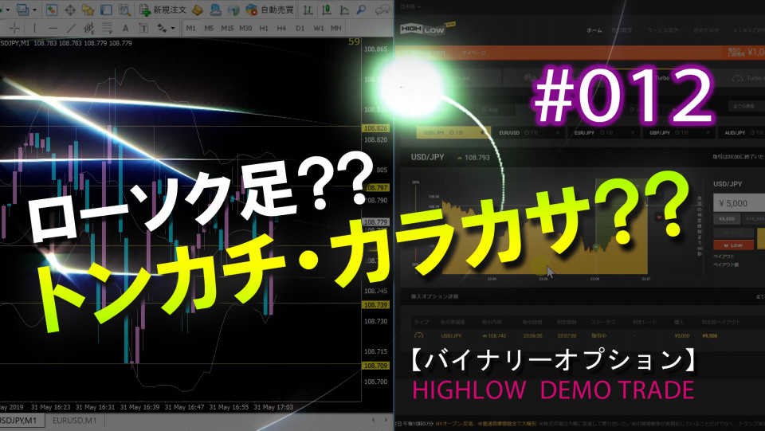Expand the arrows tool dropdown
Viewport: 765px width, 431px height.
click(173, 28)
